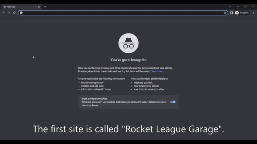Select the New Tab tab
The width and height of the screenshot is (257, 144).
click(x=21, y=7)
